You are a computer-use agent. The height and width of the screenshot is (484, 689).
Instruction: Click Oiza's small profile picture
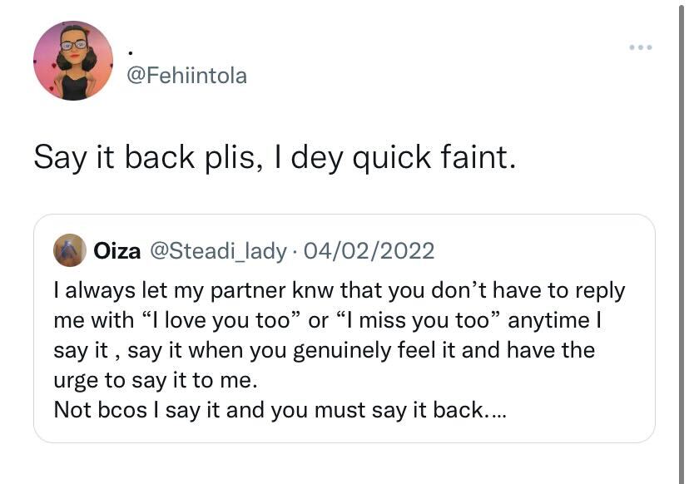[69, 250]
